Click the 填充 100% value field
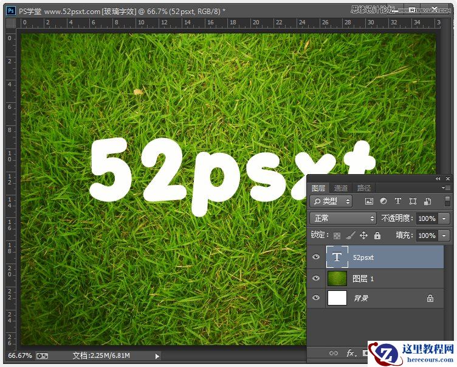 (427, 236)
